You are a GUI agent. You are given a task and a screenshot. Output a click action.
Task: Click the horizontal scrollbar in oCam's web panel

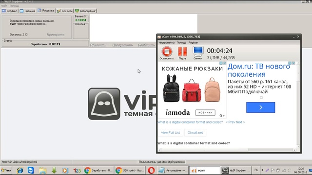click(x=204, y=150)
